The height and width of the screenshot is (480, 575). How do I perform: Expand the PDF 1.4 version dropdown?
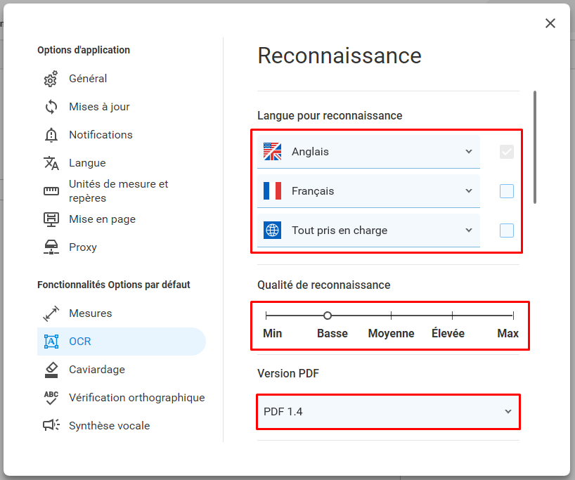(x=388, y=412)
